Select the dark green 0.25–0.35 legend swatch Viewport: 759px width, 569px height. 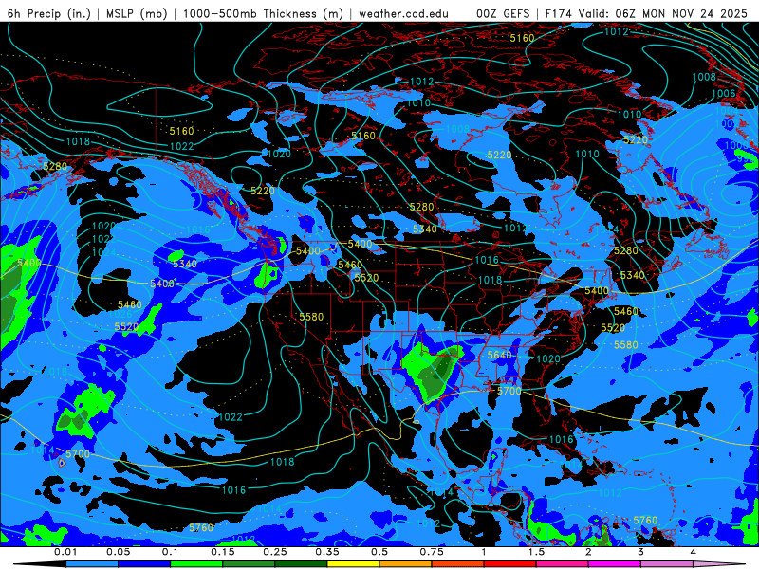click(301, 564)
